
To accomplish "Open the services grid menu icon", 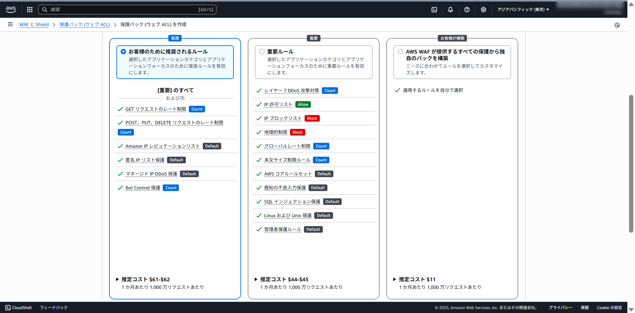I will tap(30, 10).
